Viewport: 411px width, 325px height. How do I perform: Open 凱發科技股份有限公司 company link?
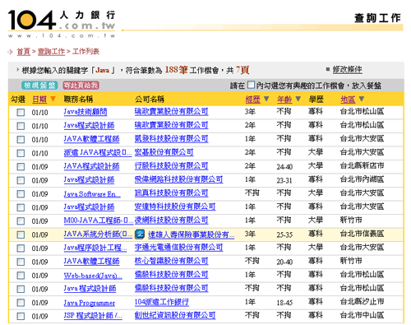click(x=171, y=139)
